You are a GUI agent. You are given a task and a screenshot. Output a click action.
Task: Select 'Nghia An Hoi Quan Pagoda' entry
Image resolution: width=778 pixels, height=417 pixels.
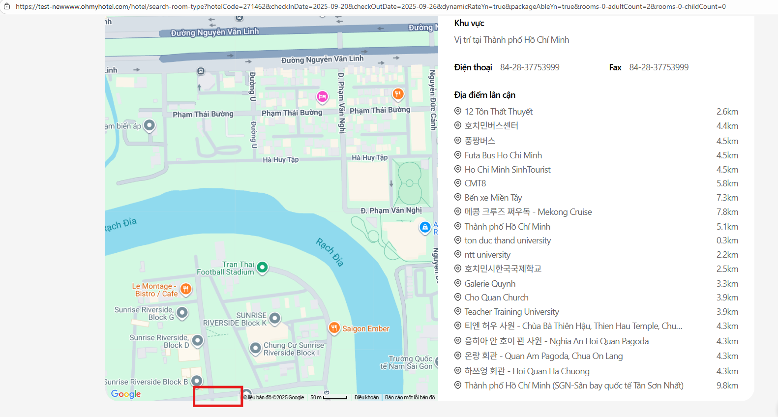coord(557,341)
